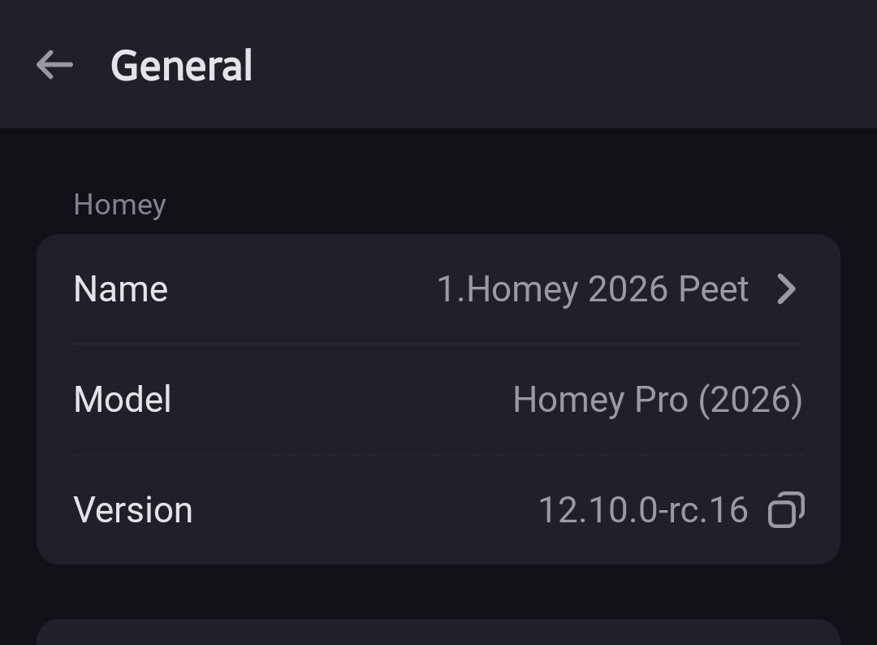Tap the Version row label
This screenshot has height=645, width=877.
(132, 510)
